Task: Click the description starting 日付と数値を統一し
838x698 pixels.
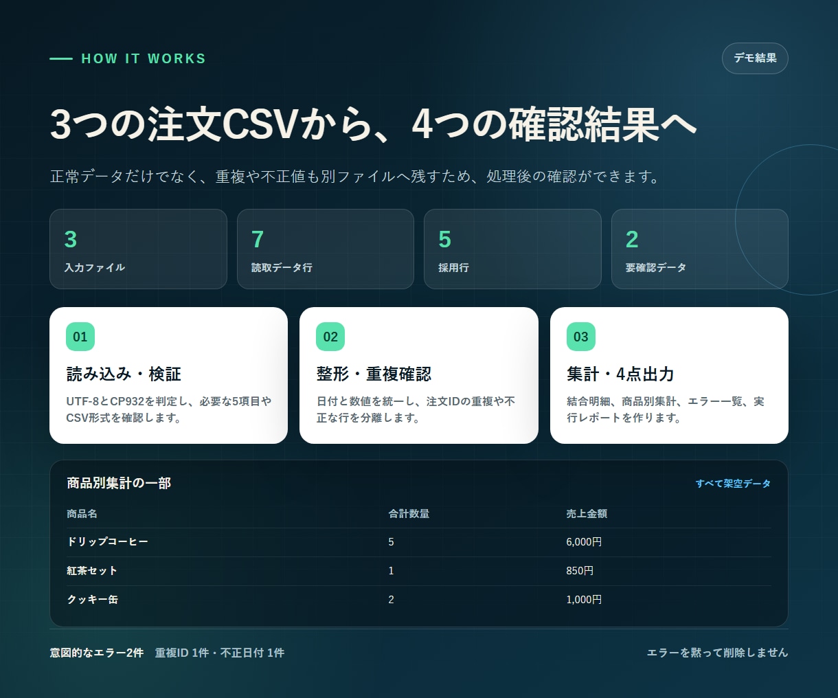Action: [x=416, y=409]
